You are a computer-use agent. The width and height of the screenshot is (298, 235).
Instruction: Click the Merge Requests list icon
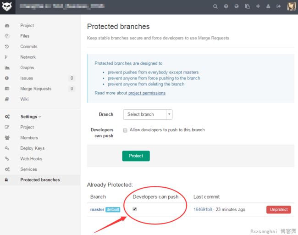pyautogui.click(x=7, y=89)
